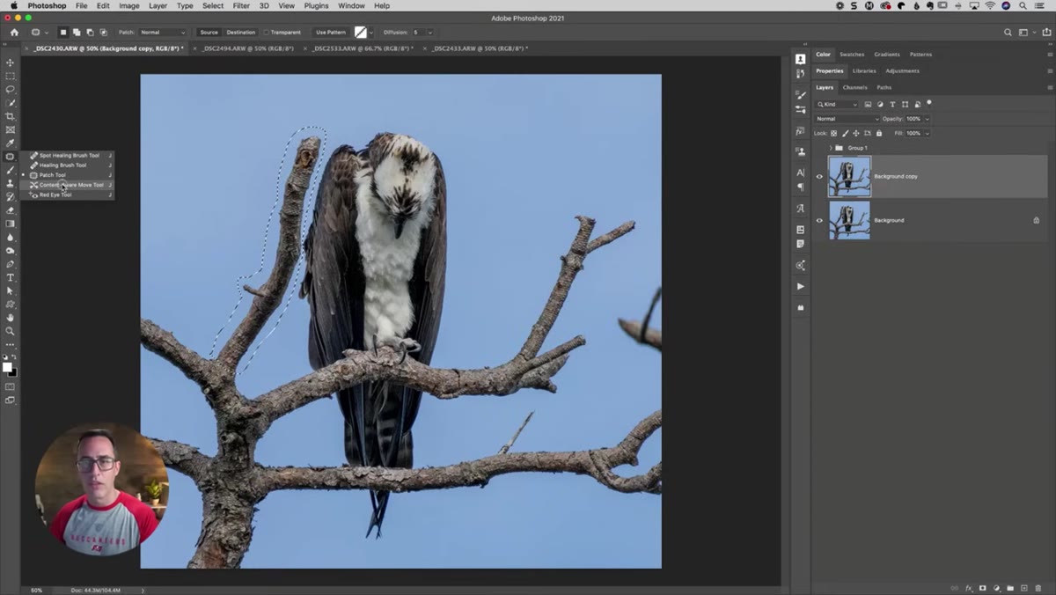Select the Background copy layer thumbnail
Screen dimensions: 1056x595
(849, 176)
